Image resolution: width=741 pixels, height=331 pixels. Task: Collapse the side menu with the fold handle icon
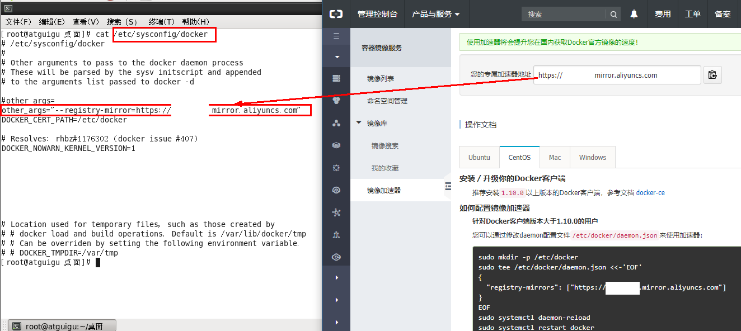point(448,187)
